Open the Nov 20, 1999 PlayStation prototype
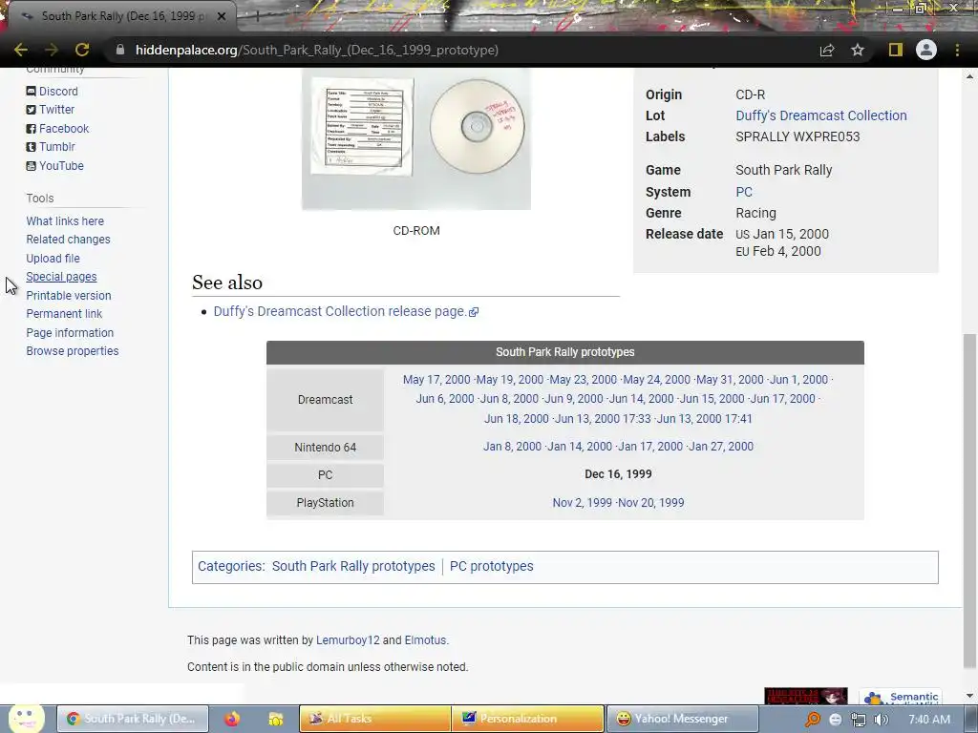 pos(651,503)
